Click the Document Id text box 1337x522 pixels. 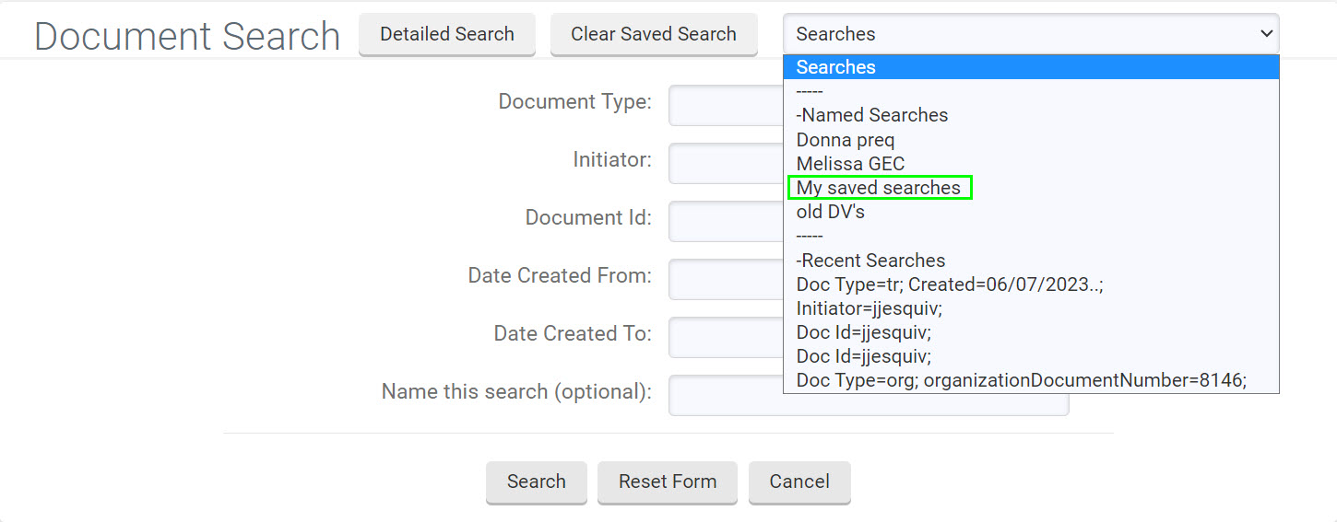pos(726,222)
